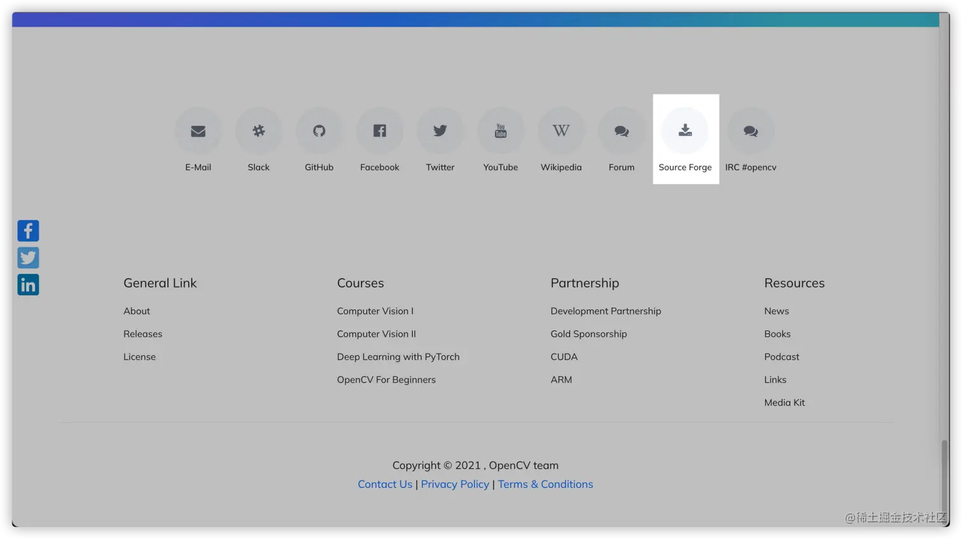Image resolution: width=962 pixels, height=539 pixels.
Task: Visit the GitHub repository icon
Action: click(x=319, y=131)
